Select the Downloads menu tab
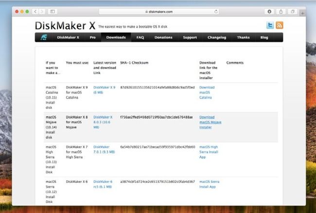Screen dimensions: 316x213 pos(116,37)
